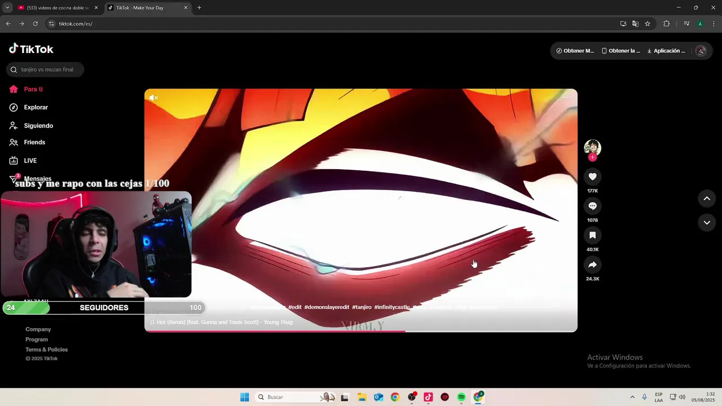Open the Chrome three-dot menu
Viewport: 722px width, 406px height.
pos(714,24)
